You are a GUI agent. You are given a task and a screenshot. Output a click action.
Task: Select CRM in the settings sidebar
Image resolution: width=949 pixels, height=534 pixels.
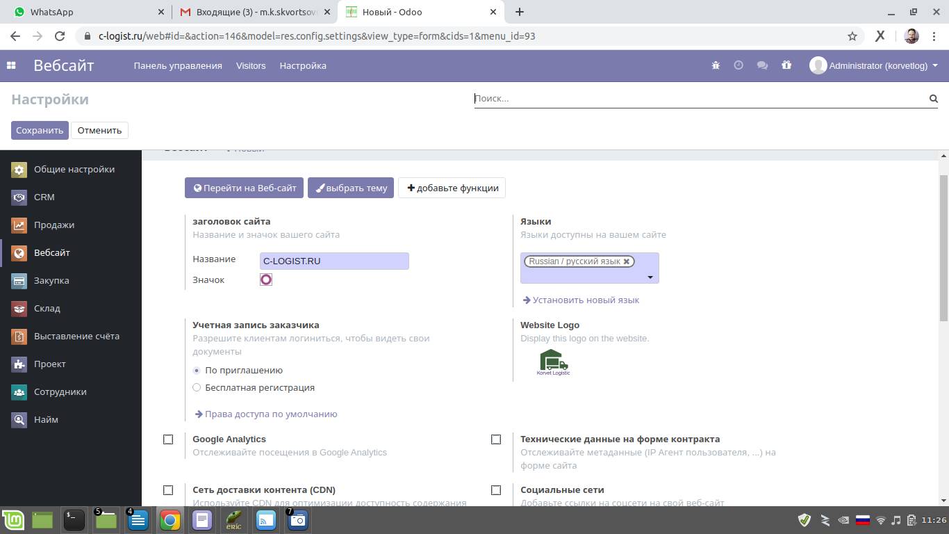click(x=44, y=197)
